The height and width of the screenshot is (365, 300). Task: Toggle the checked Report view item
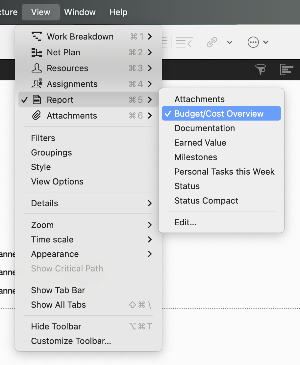pos(60,100)
